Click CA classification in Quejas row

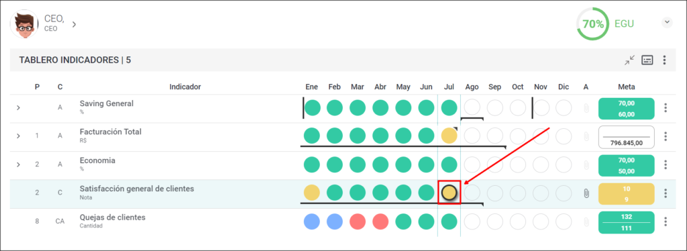(60, 221)
